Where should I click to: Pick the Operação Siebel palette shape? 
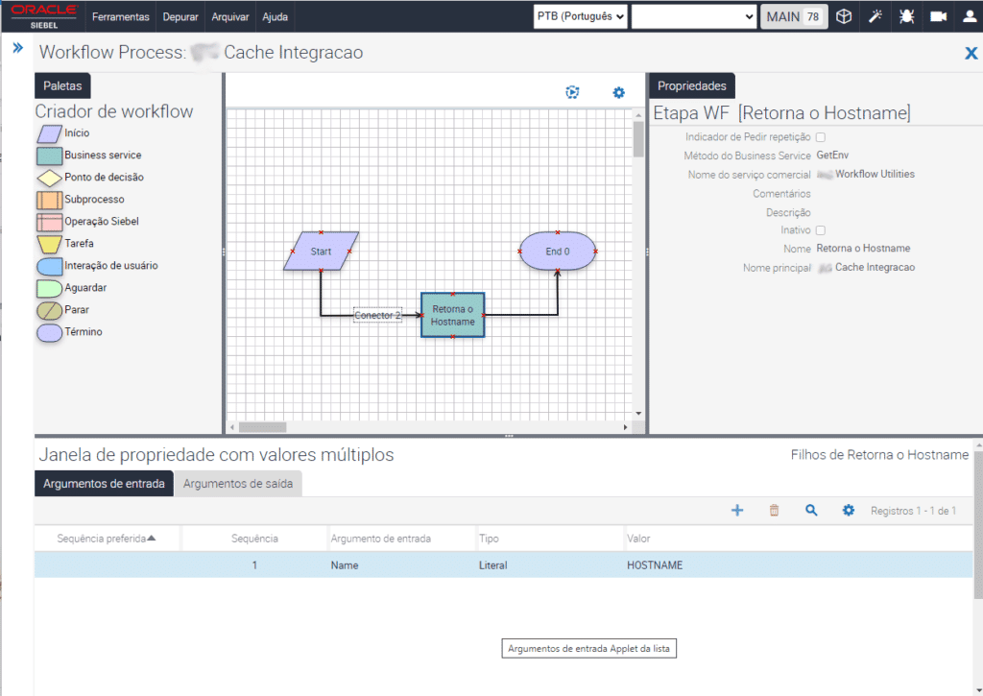tap(49, 222)
